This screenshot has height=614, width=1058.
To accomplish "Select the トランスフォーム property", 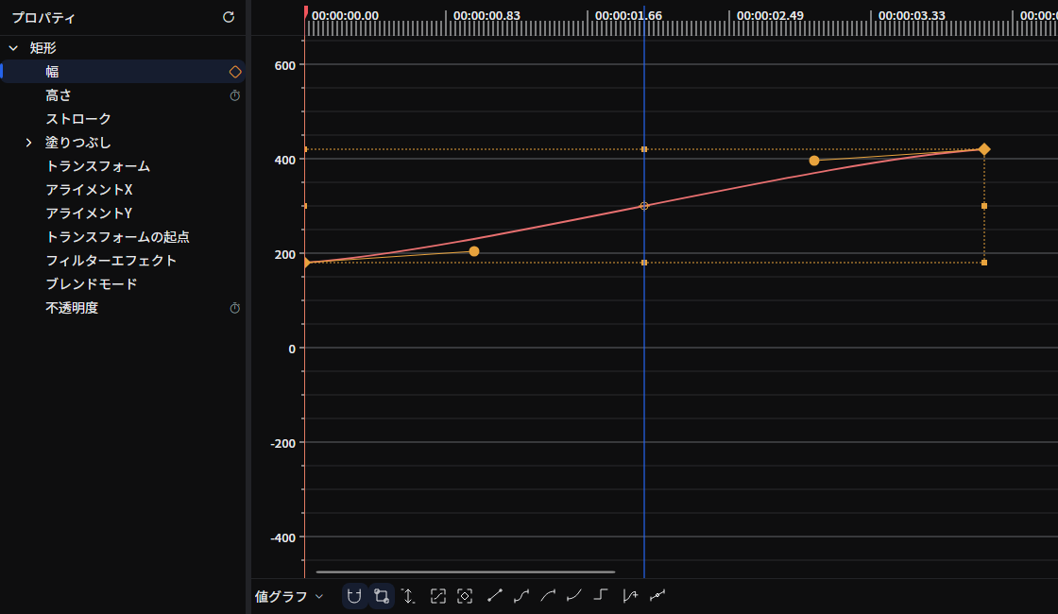I will pyautogui.click(x=98, y=166).
